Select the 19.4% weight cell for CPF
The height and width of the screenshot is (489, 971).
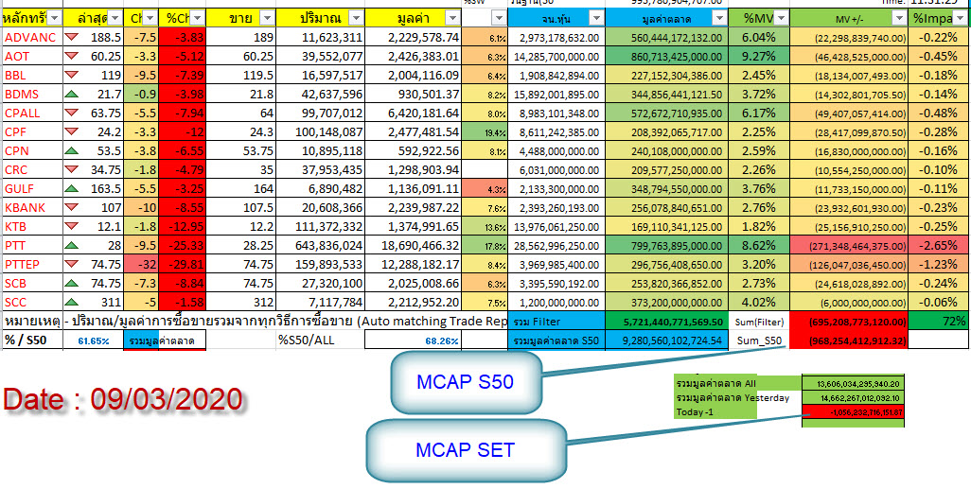click(485, 131)
